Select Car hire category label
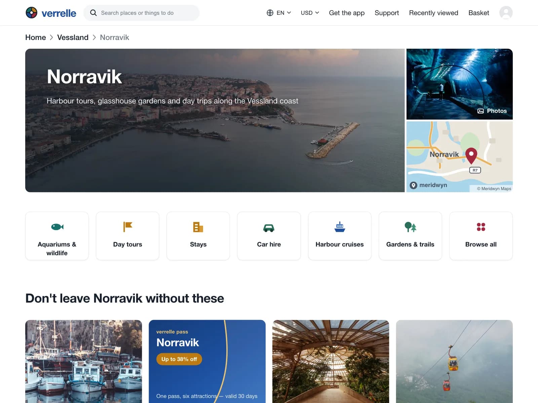538x403 pixels. (269, 244)
